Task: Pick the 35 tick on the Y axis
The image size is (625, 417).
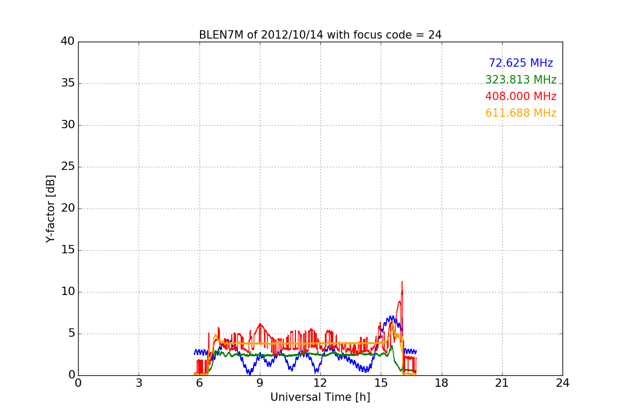Action: point(68,83)
